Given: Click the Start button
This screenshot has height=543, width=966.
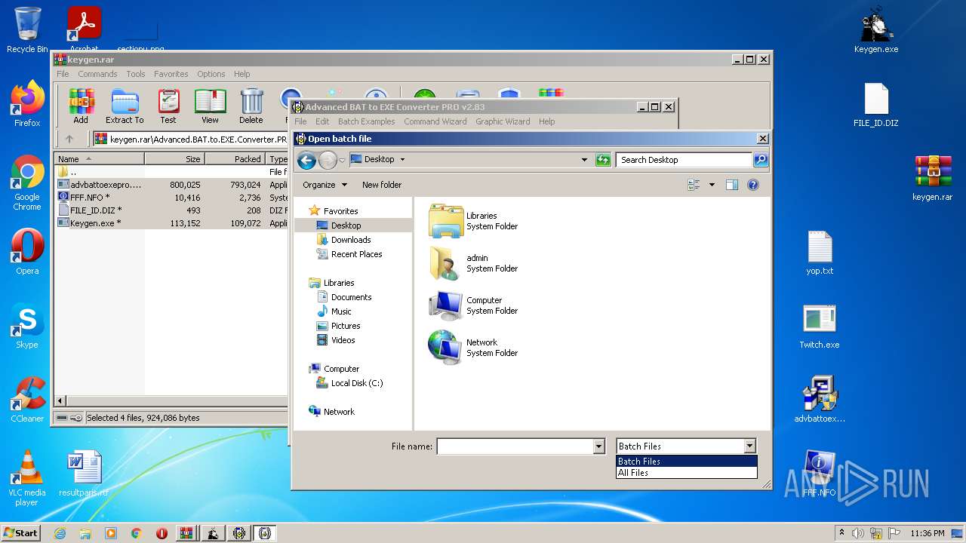Looking at the screenshot, I should coord(20,532).
